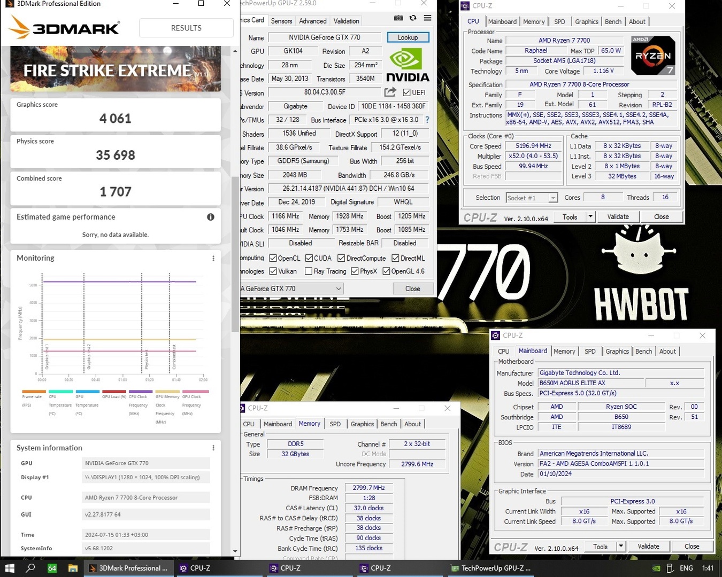Screen dimensions: 722x577
Task: Toggle the OpenCL checkbox
Action: tap(273, 258)
